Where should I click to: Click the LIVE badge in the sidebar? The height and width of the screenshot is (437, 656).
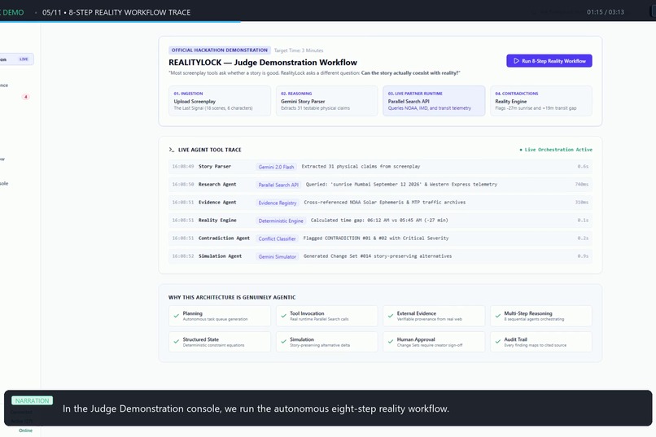pos(24,59)
